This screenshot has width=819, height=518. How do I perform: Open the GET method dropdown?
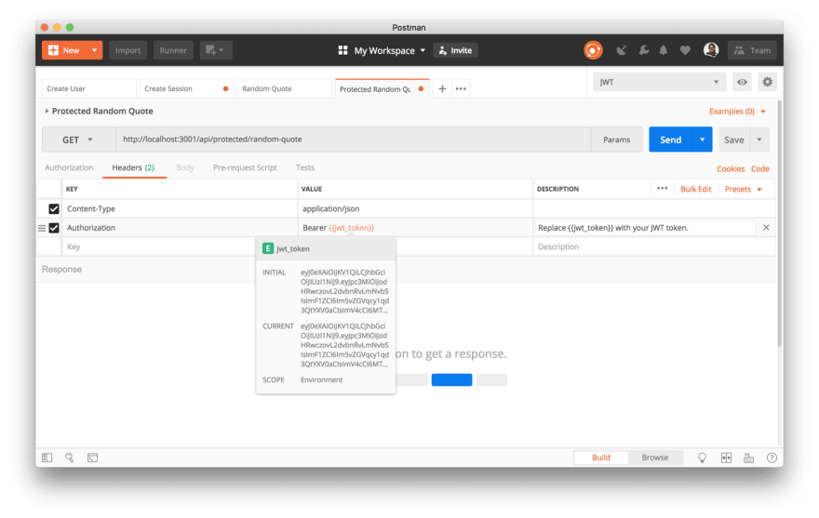pyautogui.click(x=78, y=139)
